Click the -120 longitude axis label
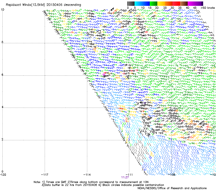Image resolution: width=216 pixels, height=190 pixels. point(3,175)
